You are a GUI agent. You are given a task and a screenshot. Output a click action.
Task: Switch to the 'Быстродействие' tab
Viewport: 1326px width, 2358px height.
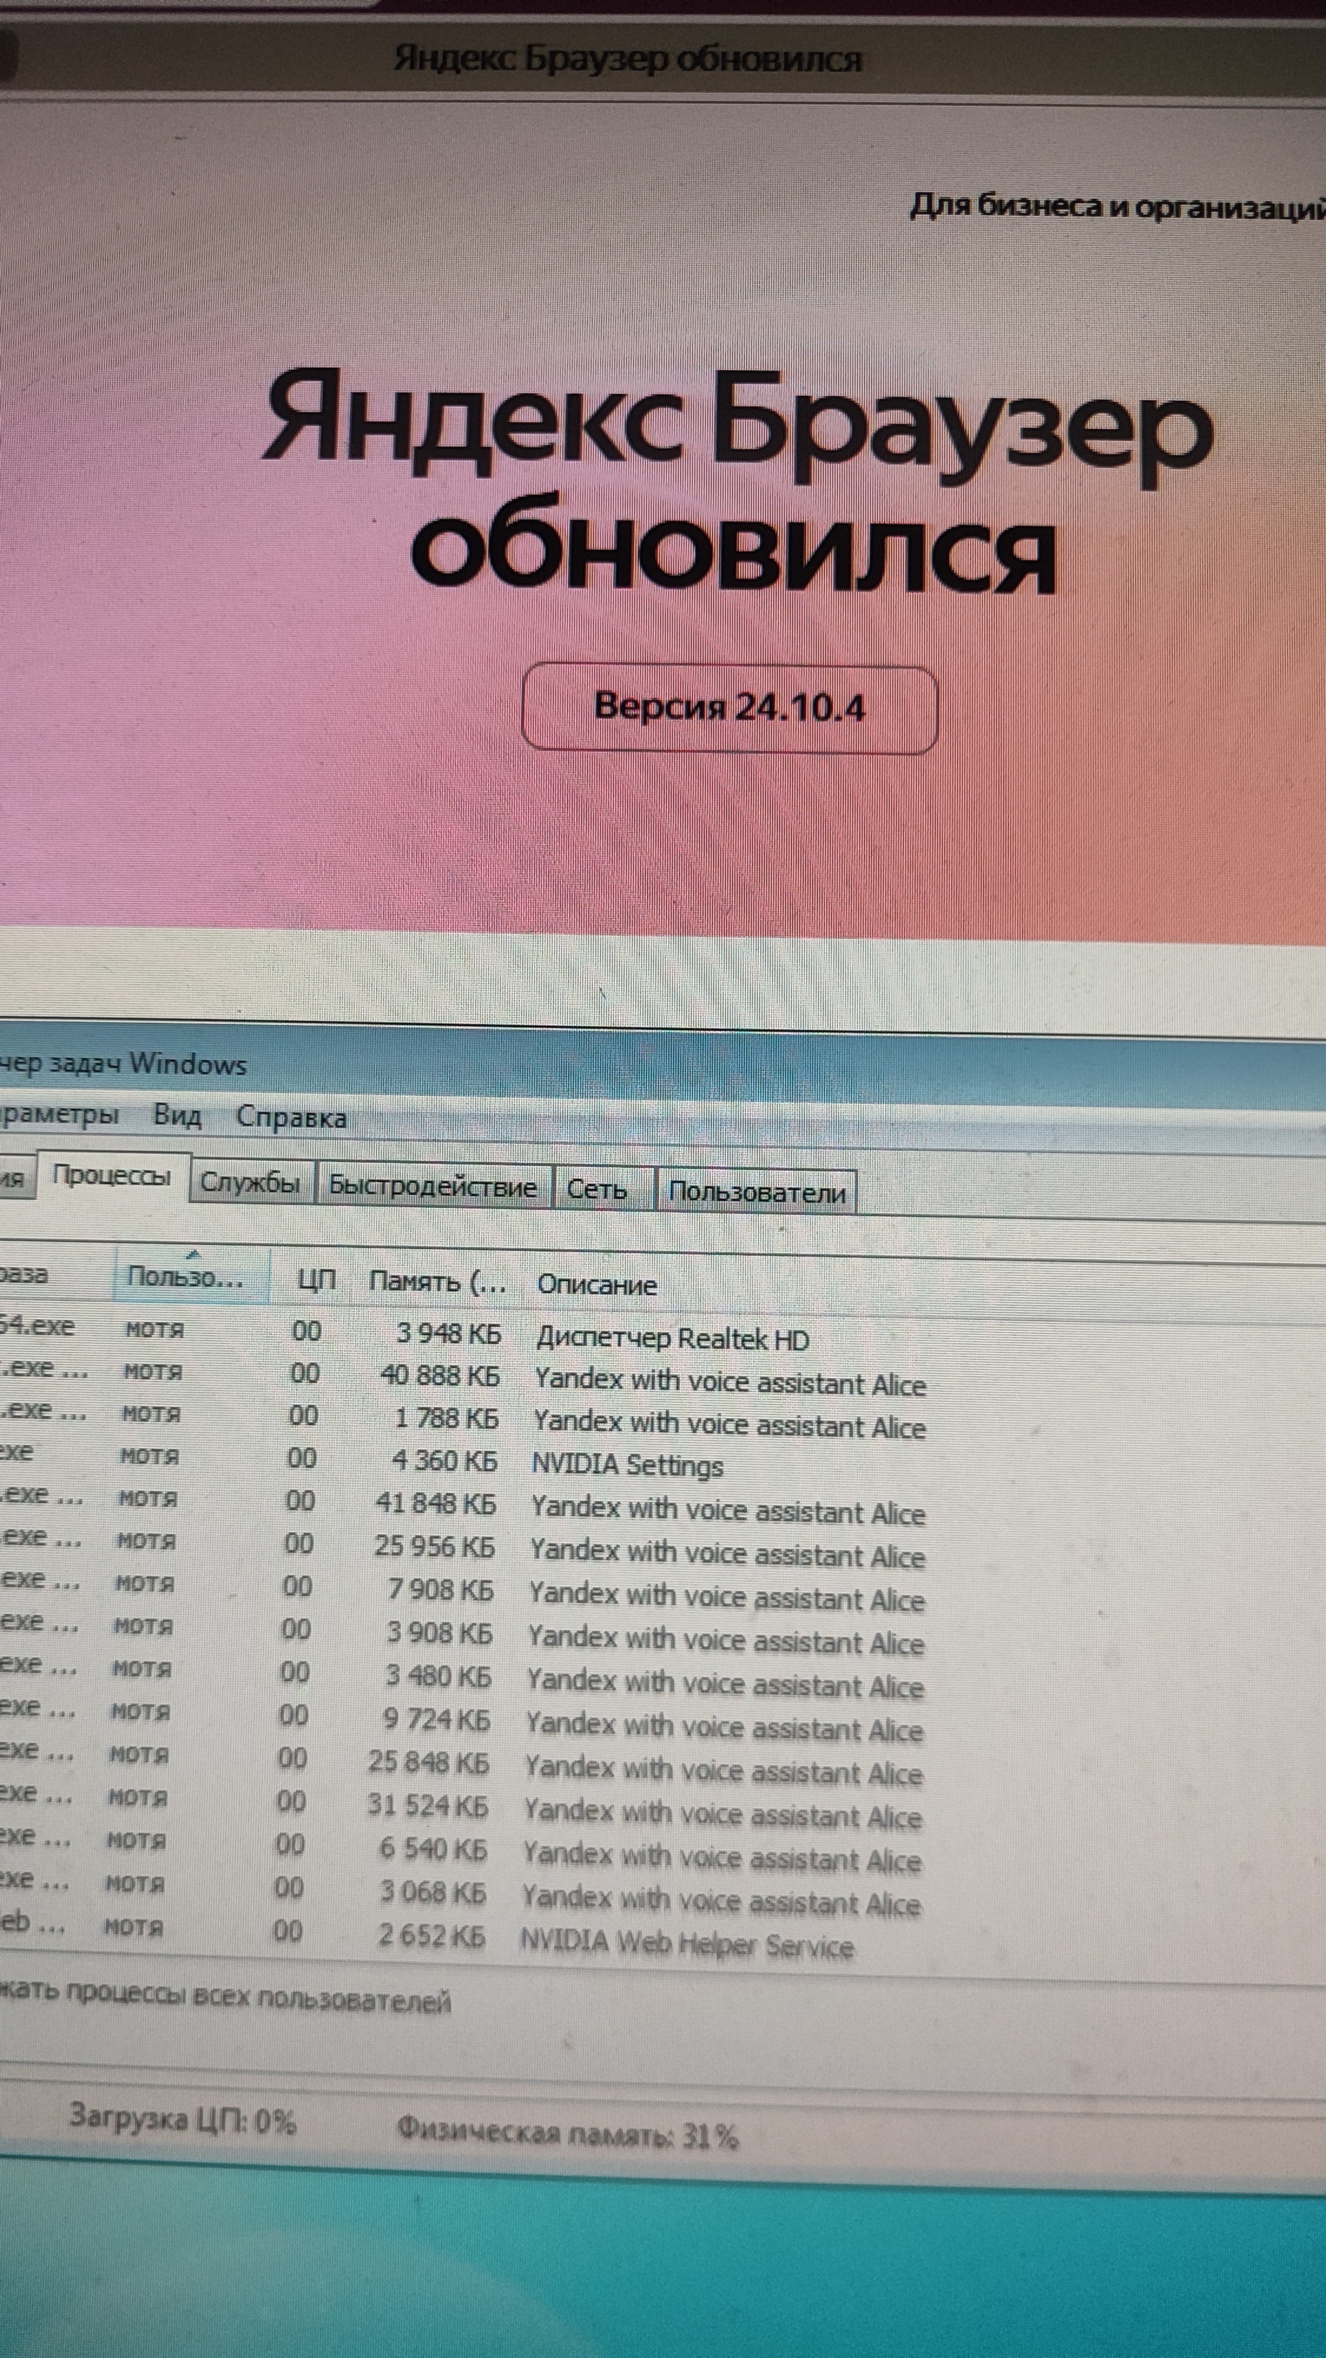[x=432, y=1187]
